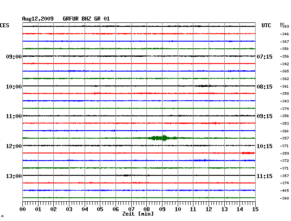The width and height of the screenshot is (291, 221).
Task: Click the UTC column header
Action: [266, 25]
